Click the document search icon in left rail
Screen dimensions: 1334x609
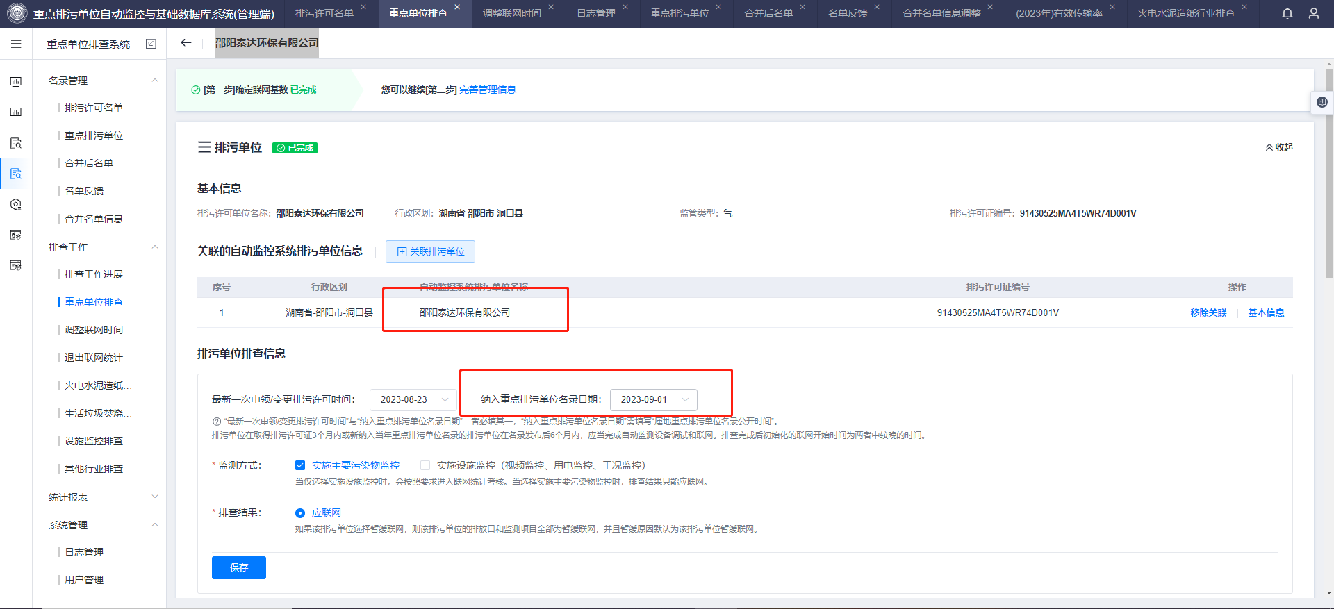point(16,143)
